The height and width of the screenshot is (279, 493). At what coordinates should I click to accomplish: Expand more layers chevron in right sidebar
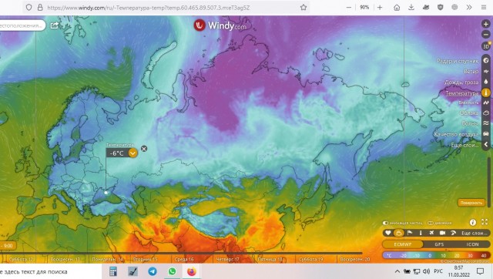(486, 144)
